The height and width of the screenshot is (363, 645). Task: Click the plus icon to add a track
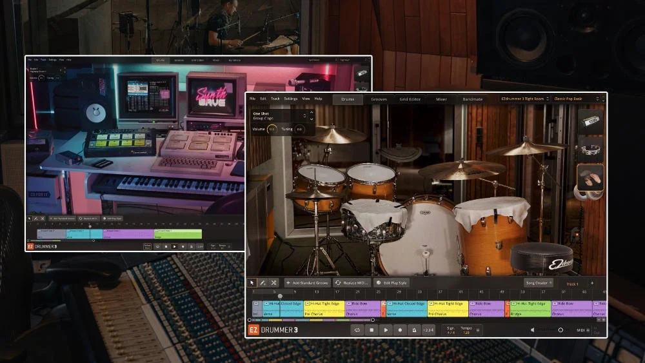[x=592, y=283]
